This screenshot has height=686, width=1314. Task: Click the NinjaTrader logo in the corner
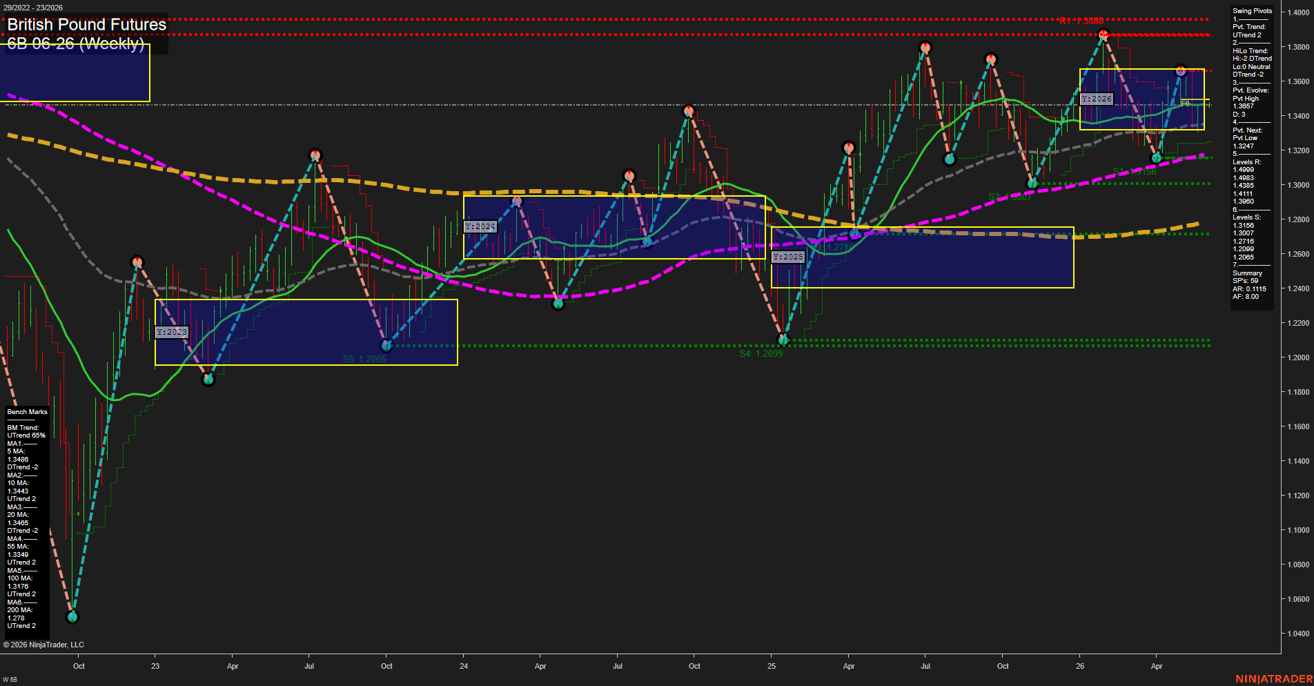[1274, 679]
